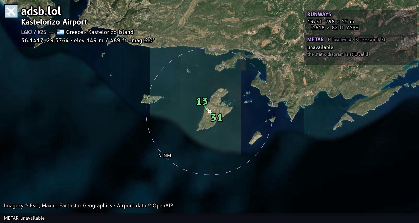Click the 5 NM range ring label

click(165, 155)
